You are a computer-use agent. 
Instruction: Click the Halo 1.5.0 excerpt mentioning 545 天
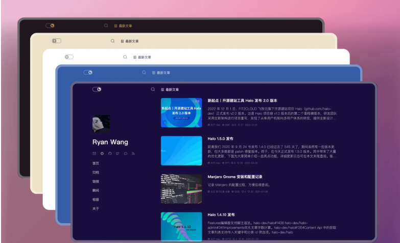pyautogui.click(x=272, y=152)
